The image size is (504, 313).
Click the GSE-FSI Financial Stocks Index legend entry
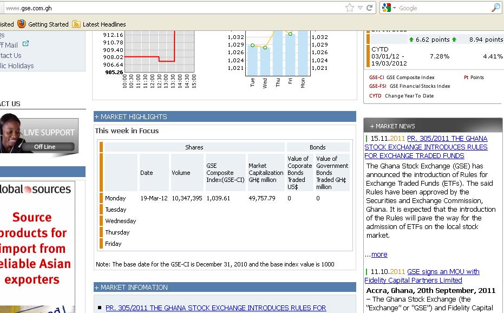tap(409, 86)
